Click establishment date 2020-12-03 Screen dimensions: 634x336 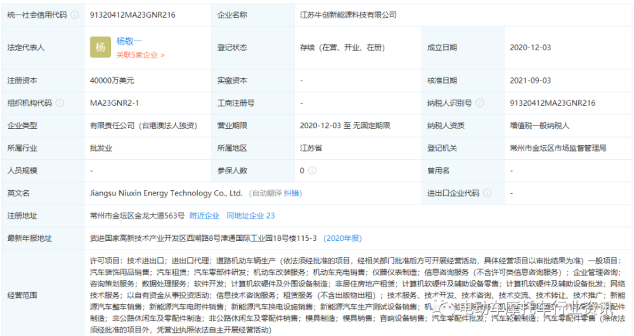pos(530,48)
